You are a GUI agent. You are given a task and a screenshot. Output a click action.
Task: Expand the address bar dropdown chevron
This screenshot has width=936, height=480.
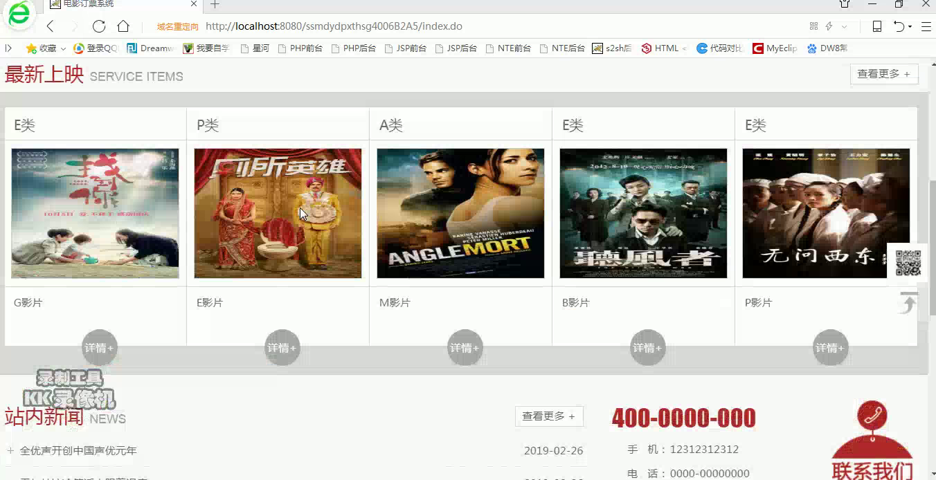pyautogui.click(x=844, y=27)
